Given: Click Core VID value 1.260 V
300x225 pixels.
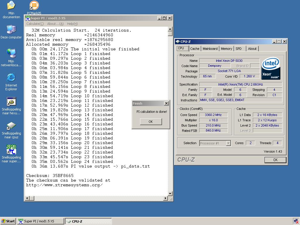Looking at the screenshot, I should click(x=249, y=76).
